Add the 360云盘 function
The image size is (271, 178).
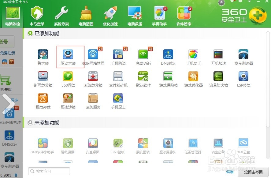243,146
